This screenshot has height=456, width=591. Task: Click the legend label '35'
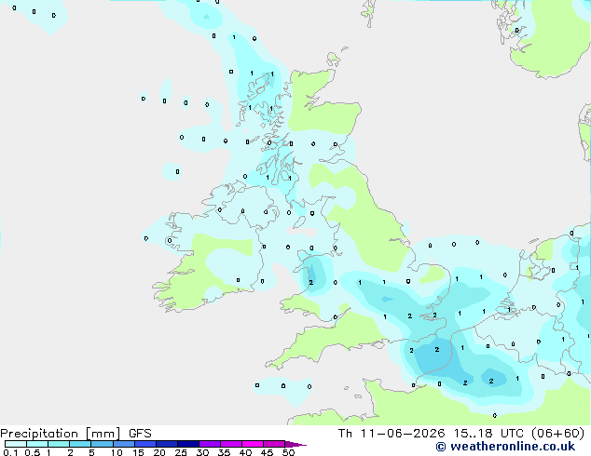224,452
